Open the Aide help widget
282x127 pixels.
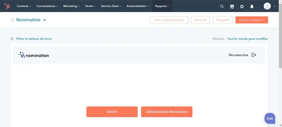coord(270,118)
